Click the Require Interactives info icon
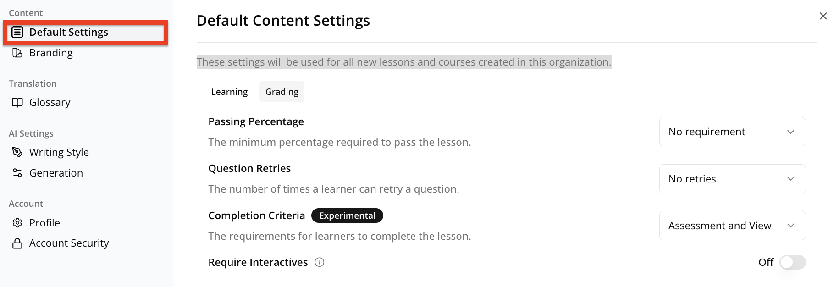The height and width of the screenshot is (287, 839). (320, 262)
